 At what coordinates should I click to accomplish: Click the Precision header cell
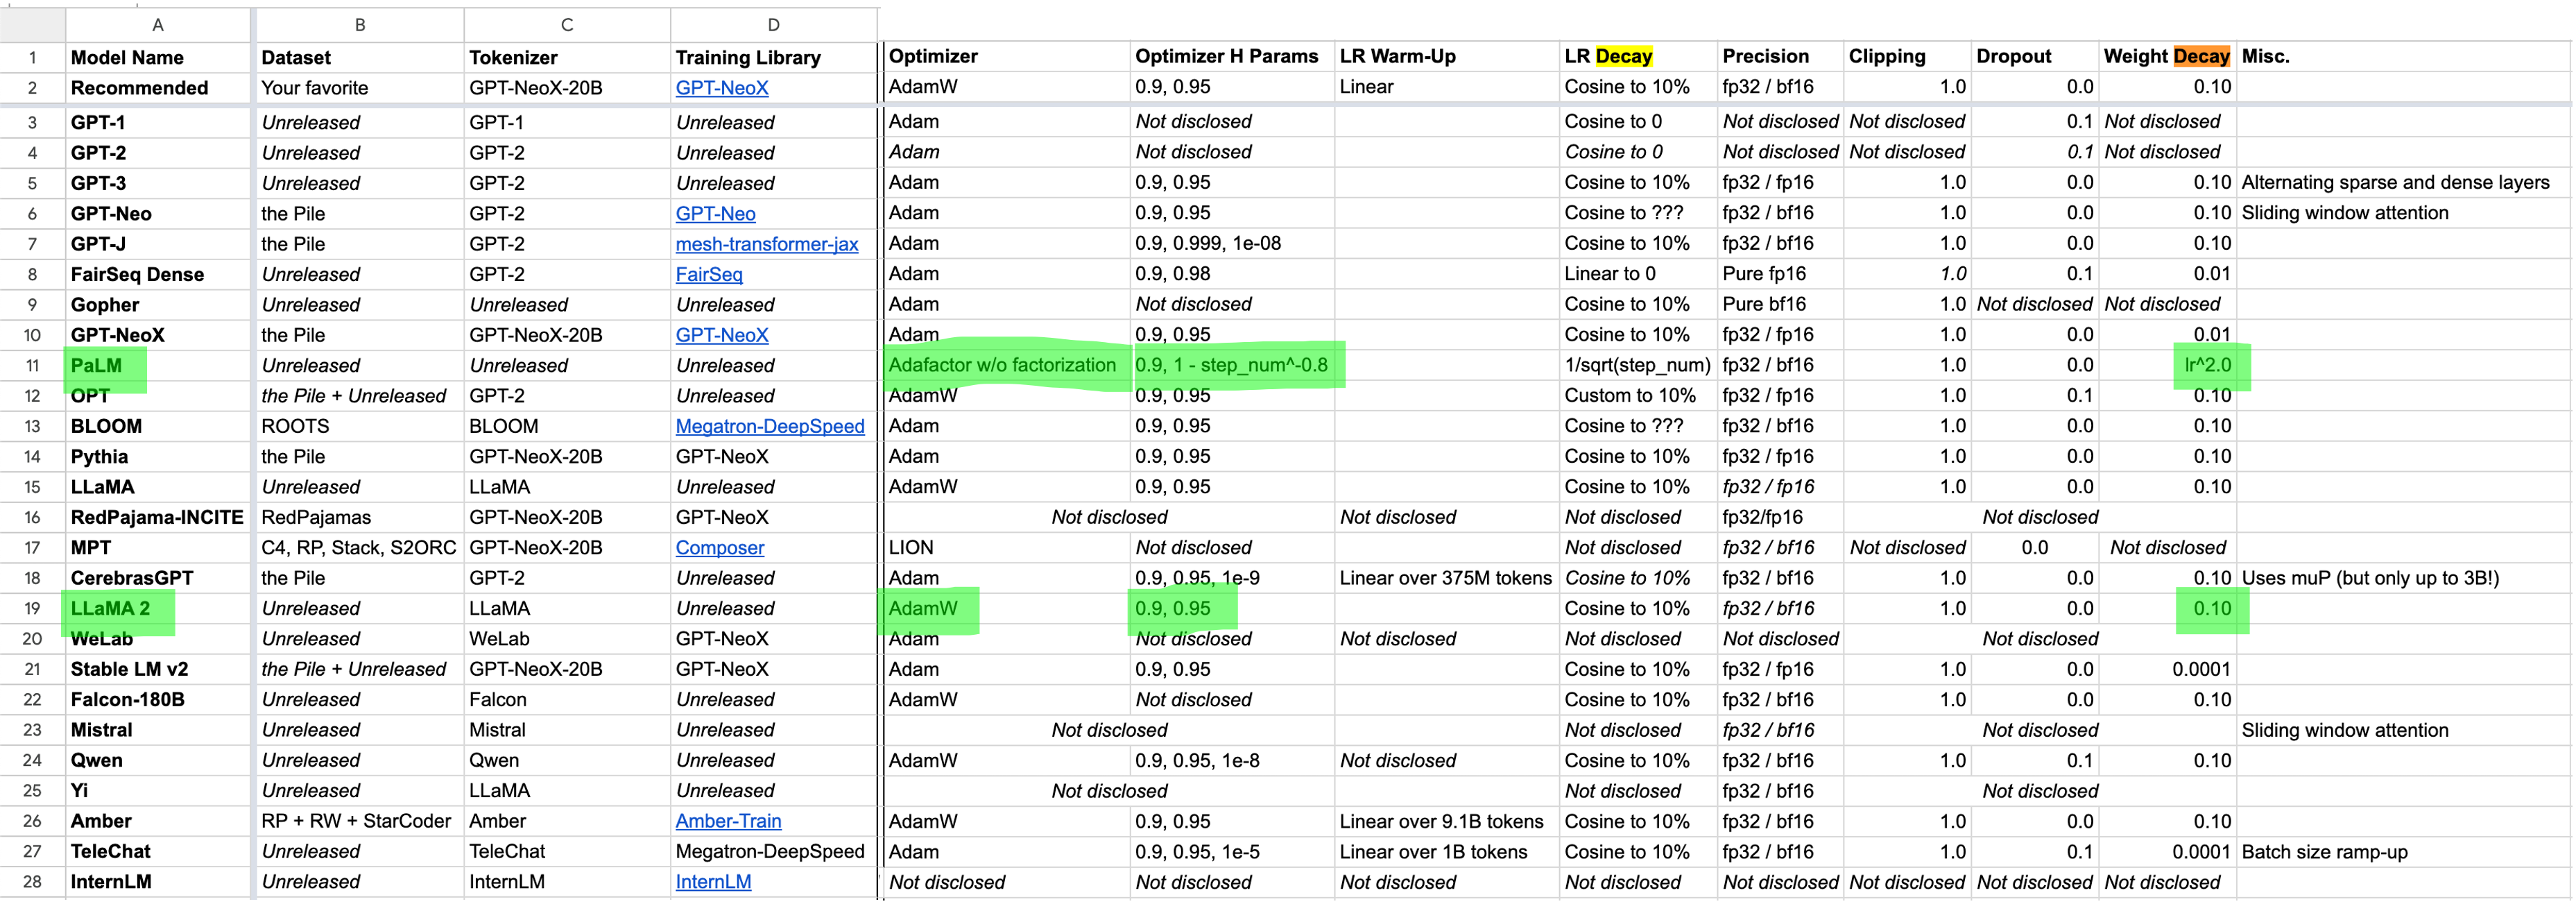click(1780, 57)
